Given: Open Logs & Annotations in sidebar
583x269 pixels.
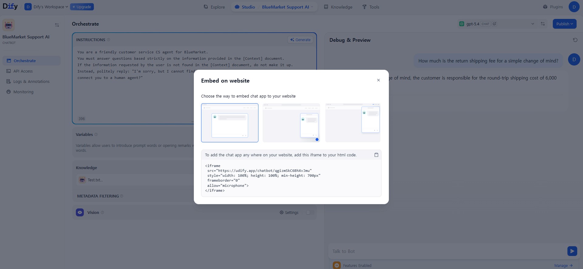Looking at the screenshot, I should pyautogui.click(x=32, y=81).
